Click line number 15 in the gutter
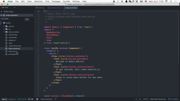180x101 pixels. coord(38,48)
